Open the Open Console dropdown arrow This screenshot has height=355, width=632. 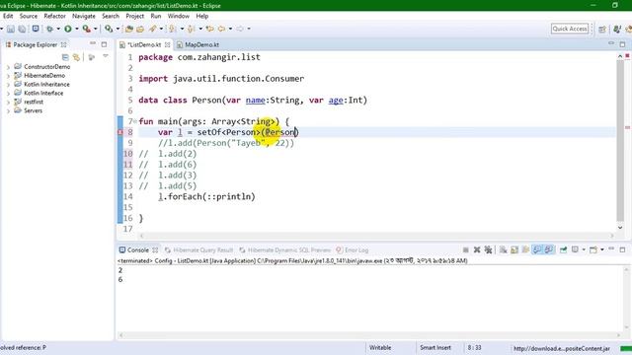pos(601,249)
